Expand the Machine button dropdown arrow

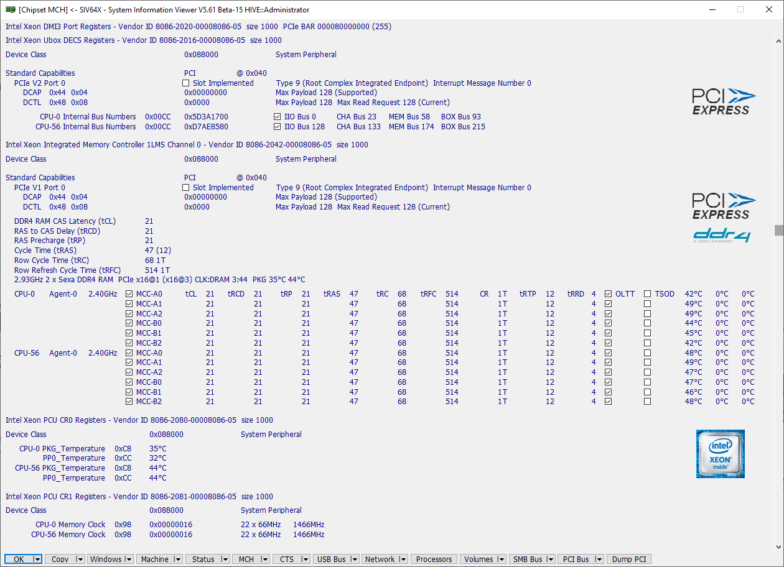(x=177, y=560)
